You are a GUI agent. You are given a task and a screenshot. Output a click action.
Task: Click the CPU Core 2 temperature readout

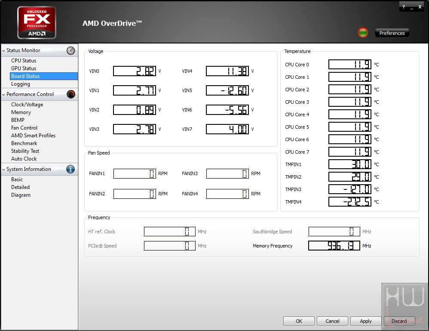pyautogui.click(x=350, y=90)
